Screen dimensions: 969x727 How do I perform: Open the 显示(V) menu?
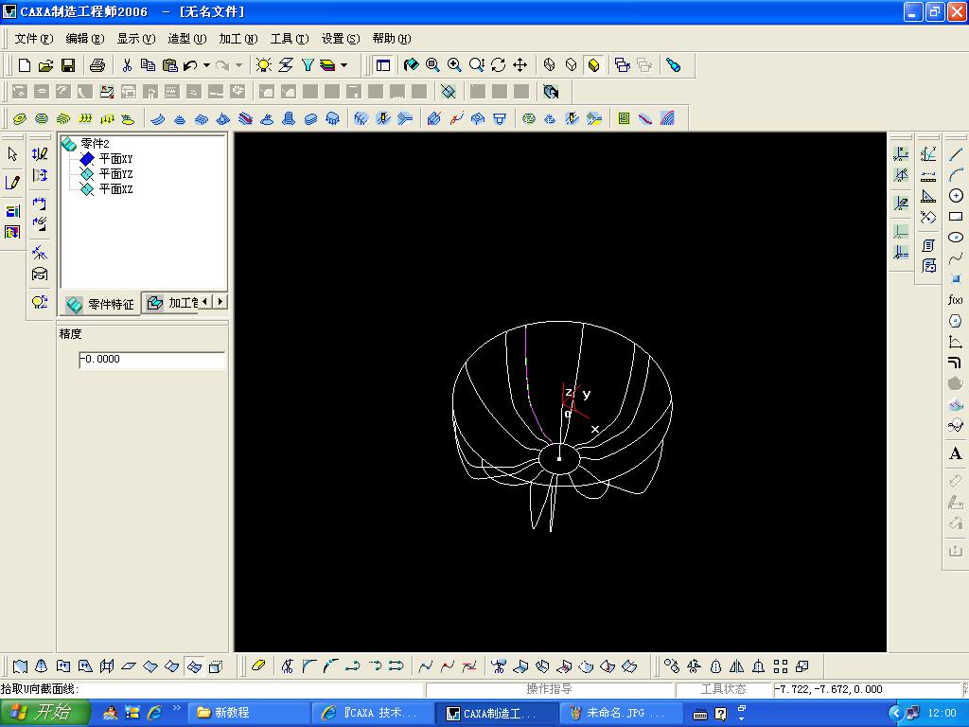[136, 38]
